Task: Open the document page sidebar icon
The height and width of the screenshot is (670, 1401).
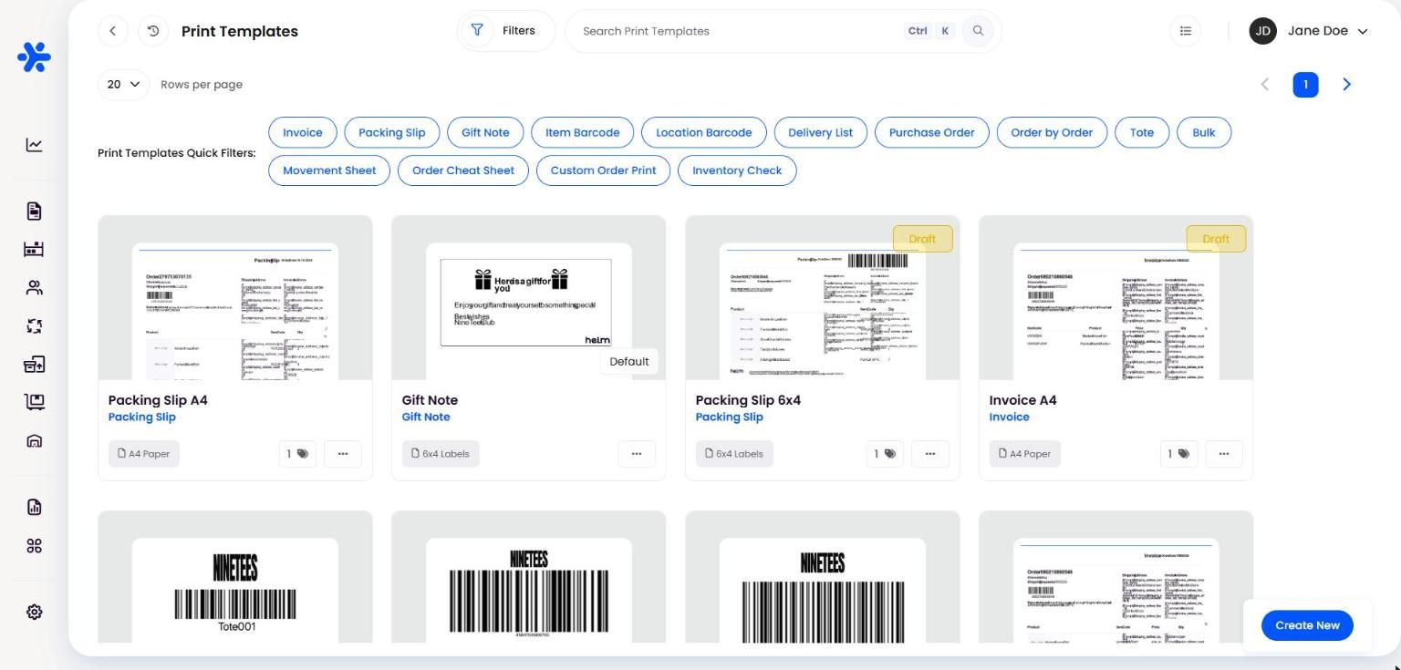Action: coord(34,211)
